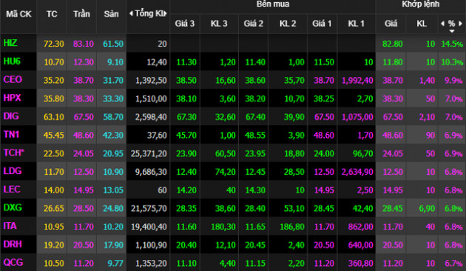The image size is (466, 271).
Task: Sort by Mã CK column header
Action: tap(18, 14)
